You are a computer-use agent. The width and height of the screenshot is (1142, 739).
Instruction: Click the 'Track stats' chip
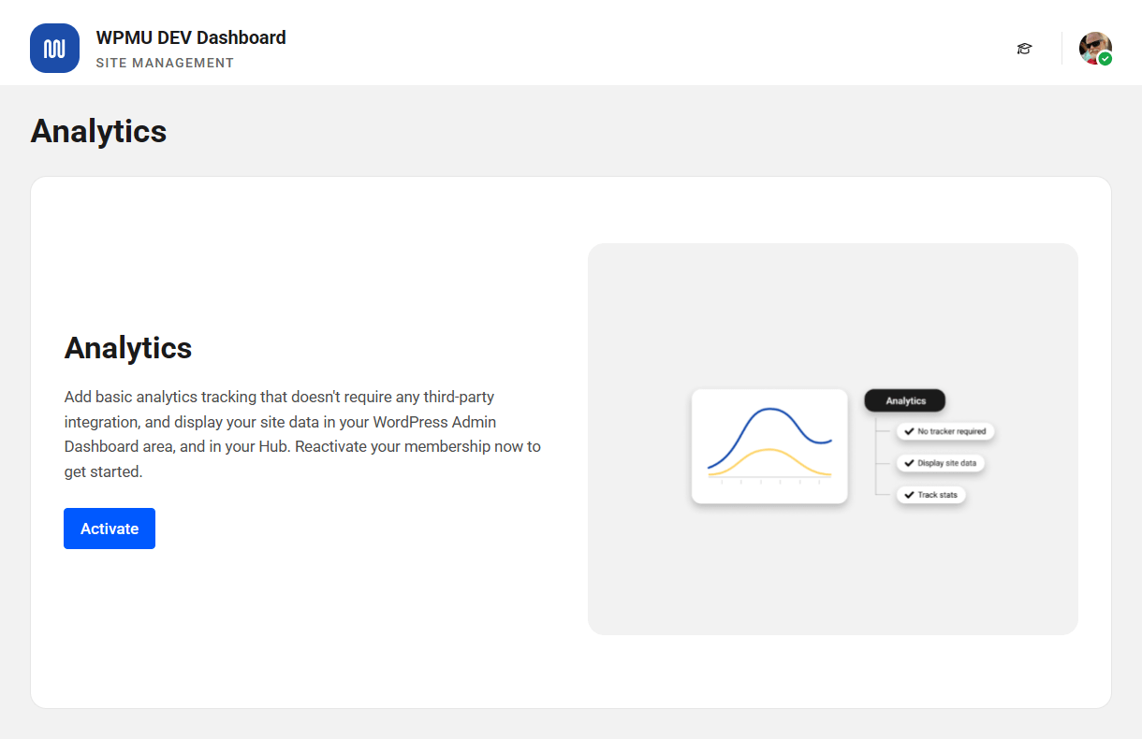tap(930, 494)
